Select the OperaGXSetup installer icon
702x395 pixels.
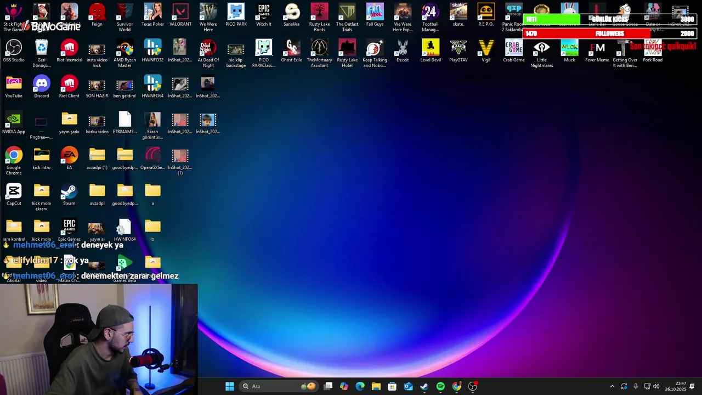click(x=152, y=159)
